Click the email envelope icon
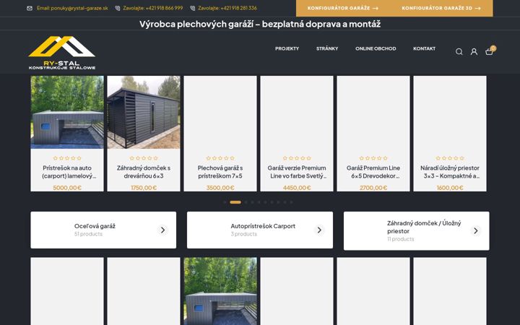520x325 pixels. [x=30, y=8]
